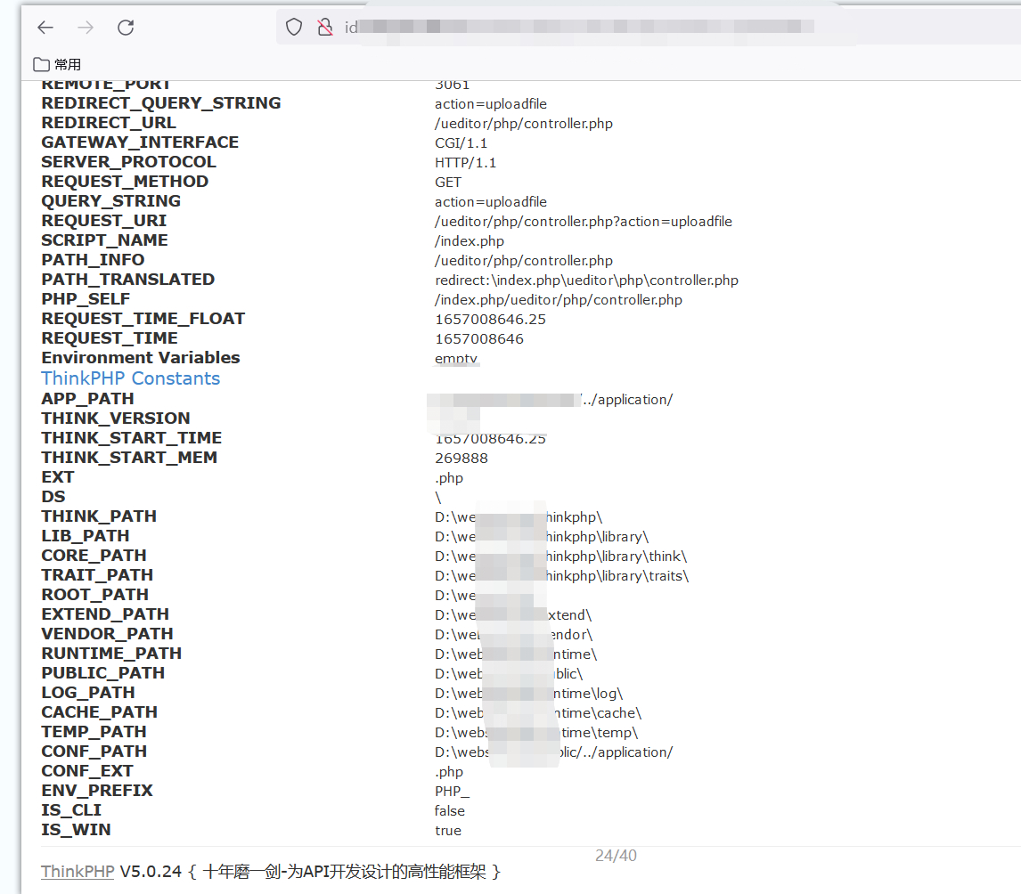Select REQUEST_TIME_FLOAT label
Screen dimensions: 1021x894
(143, 318)
